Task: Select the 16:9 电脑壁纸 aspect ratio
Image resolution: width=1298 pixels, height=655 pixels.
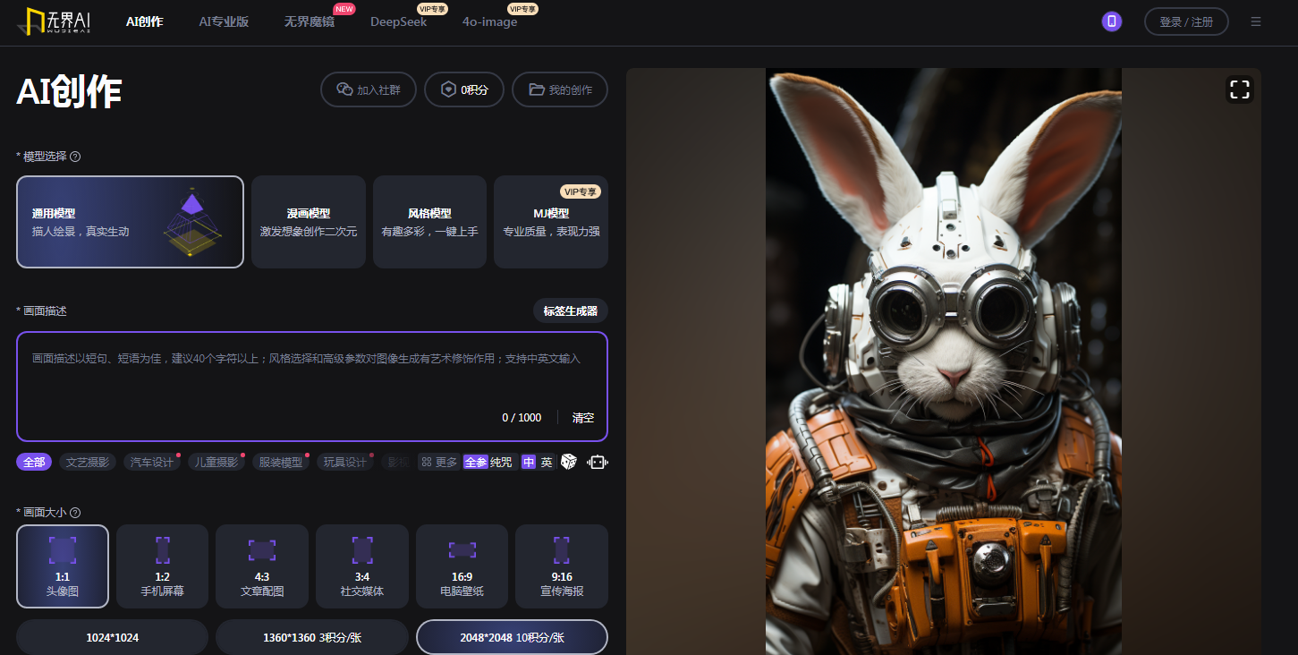Action: pyautogui.click(x=462, y=566)
